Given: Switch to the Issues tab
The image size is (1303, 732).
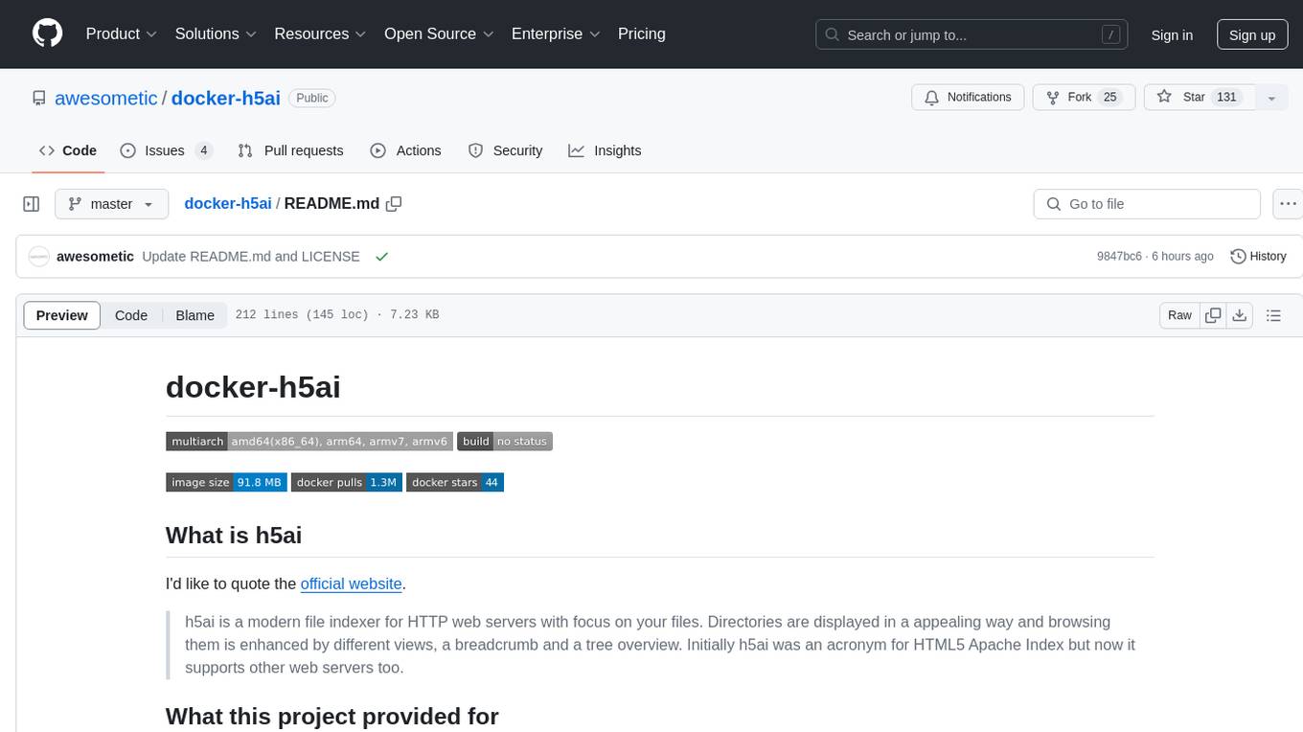Looking at the screenshot, I should 166,150.
